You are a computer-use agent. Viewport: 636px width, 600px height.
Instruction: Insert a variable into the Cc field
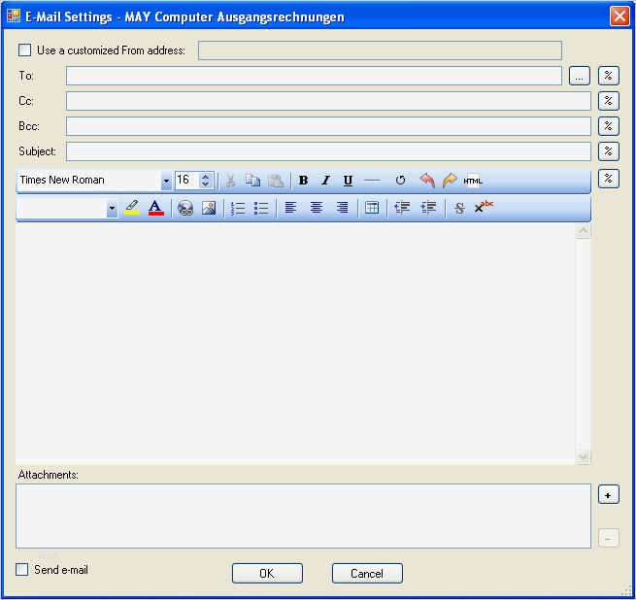609,101
